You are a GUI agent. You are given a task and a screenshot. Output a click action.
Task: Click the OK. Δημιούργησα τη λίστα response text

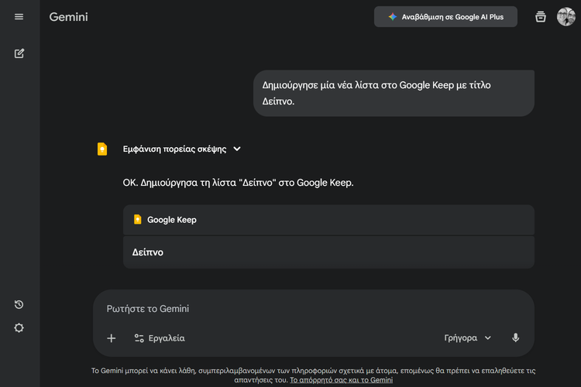[x=238, y=183]
